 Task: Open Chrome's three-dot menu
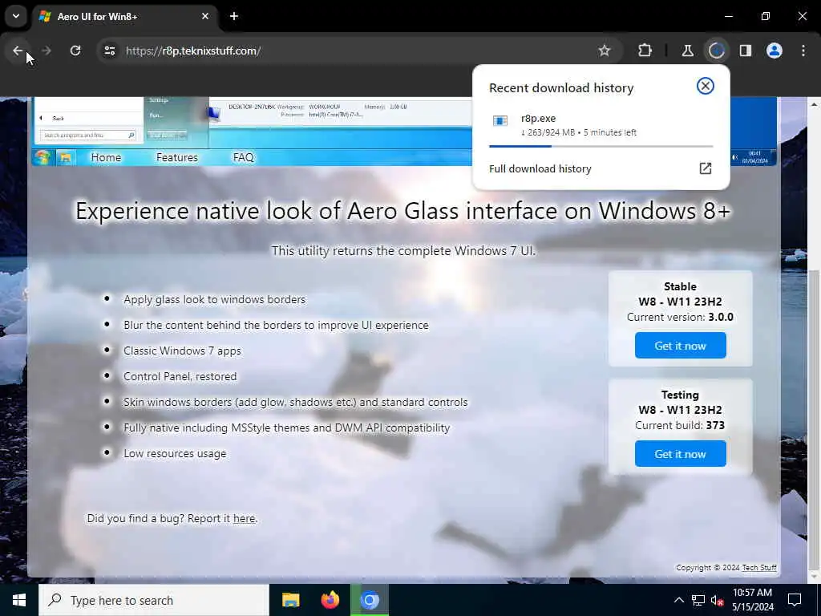803,51
